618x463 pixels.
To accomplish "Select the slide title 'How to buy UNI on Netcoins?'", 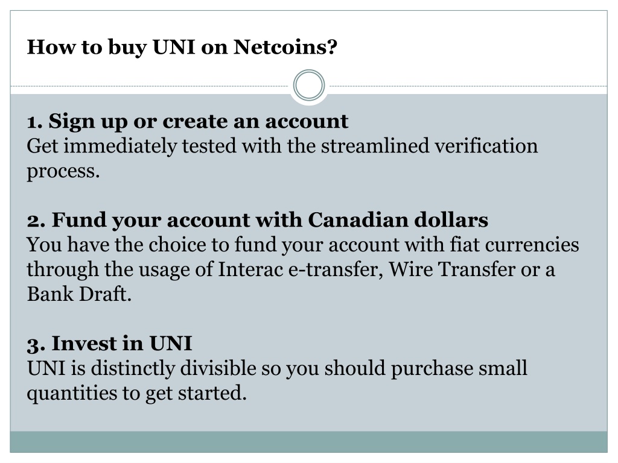I will [182, 47].
